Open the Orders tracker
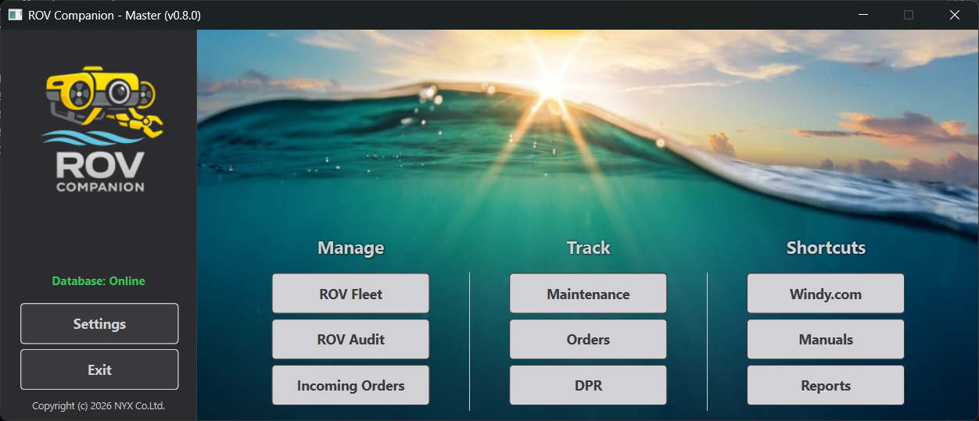 588,339
